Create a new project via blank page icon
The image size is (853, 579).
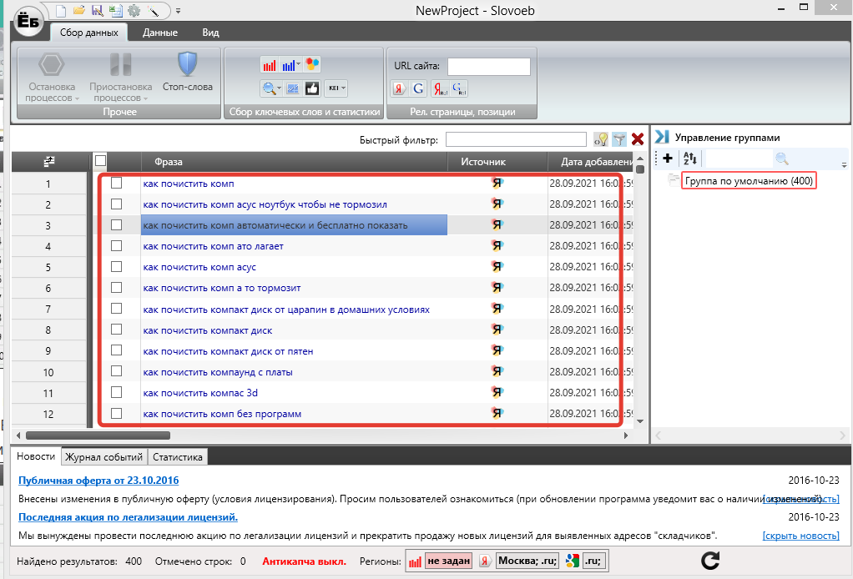pos(62,11)
